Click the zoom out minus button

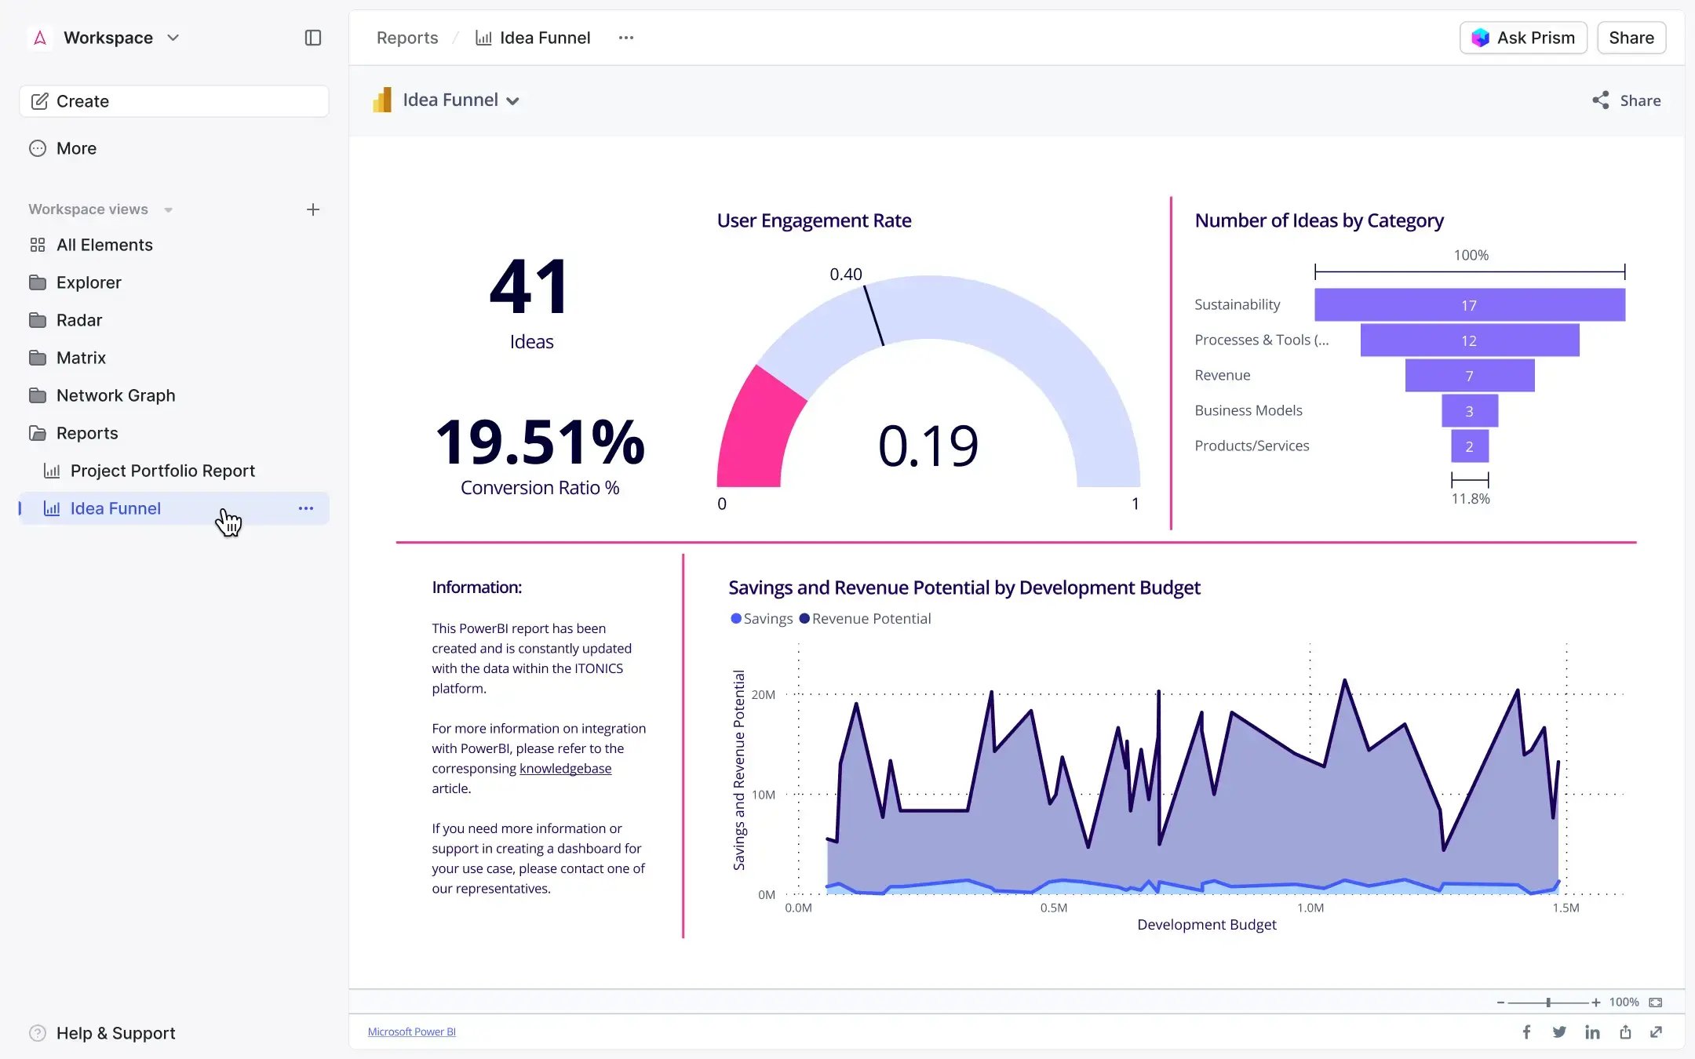click(1500, 1003)
